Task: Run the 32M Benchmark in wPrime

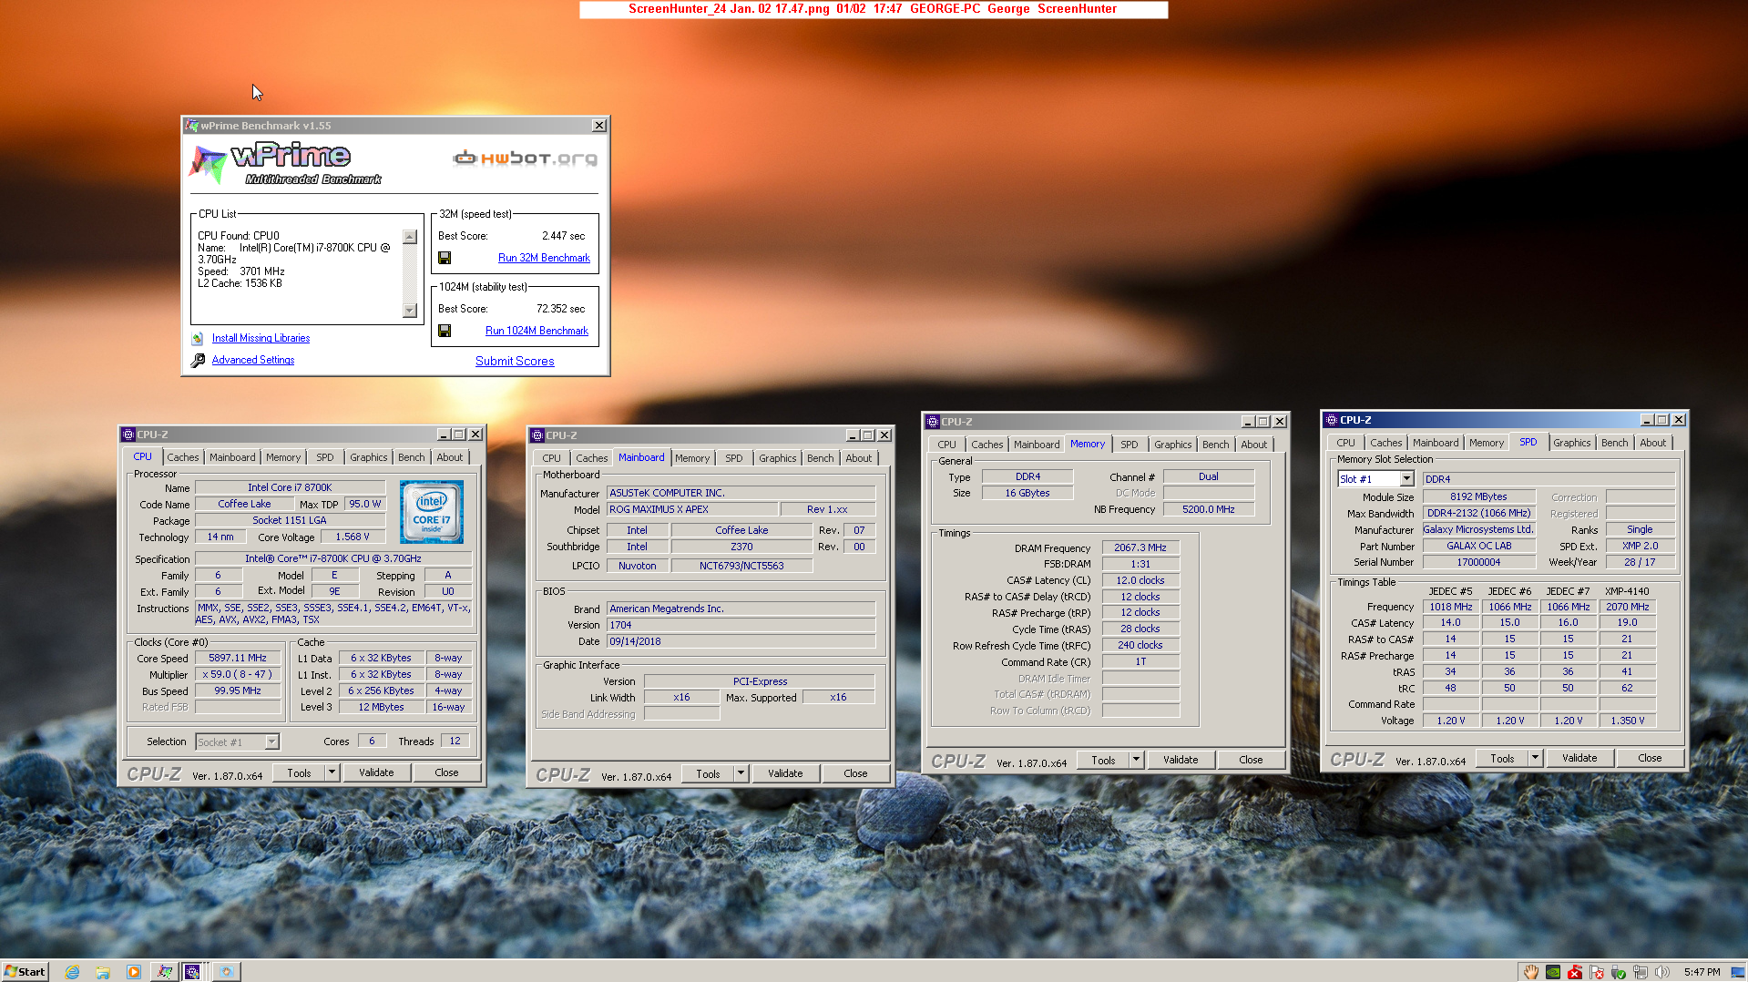Action: click(x=544, y=258)
